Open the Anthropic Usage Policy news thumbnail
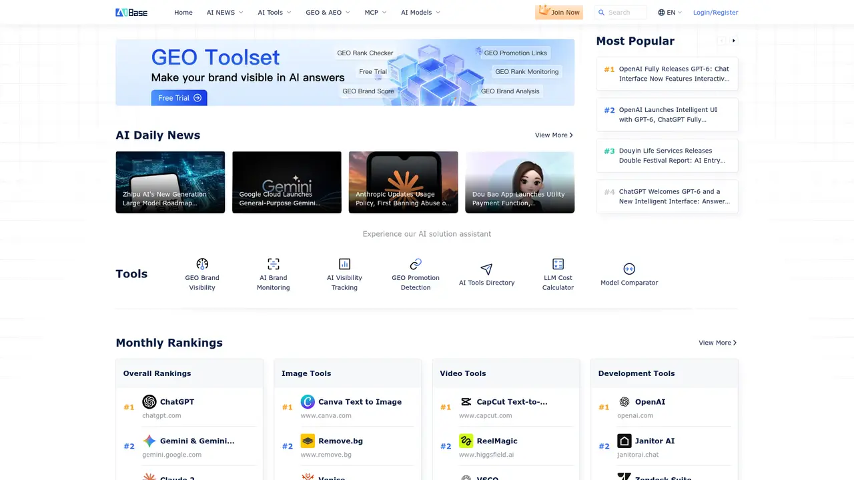Image resolution: width=854 pixels, height=480 pixels. [404, 182]
